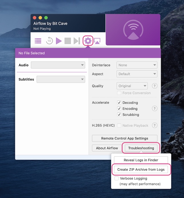Uncheck the Decoding checkbox
This screenshot has width=184, height=198.
(x=119, y=103)
